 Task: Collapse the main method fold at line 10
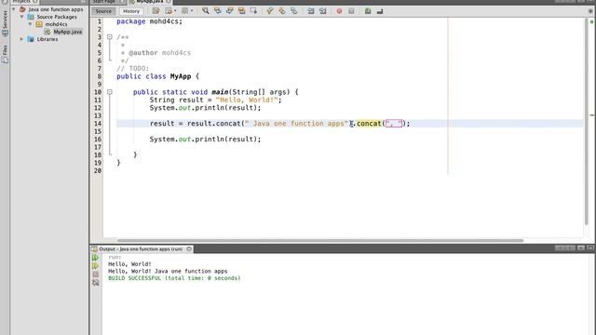click(x=110, y=92)
